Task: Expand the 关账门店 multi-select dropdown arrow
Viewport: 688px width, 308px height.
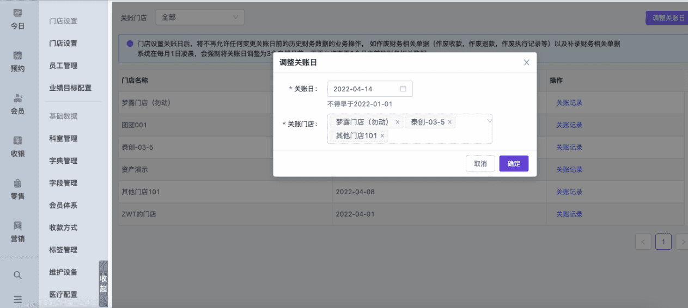Action: [489, 121]
